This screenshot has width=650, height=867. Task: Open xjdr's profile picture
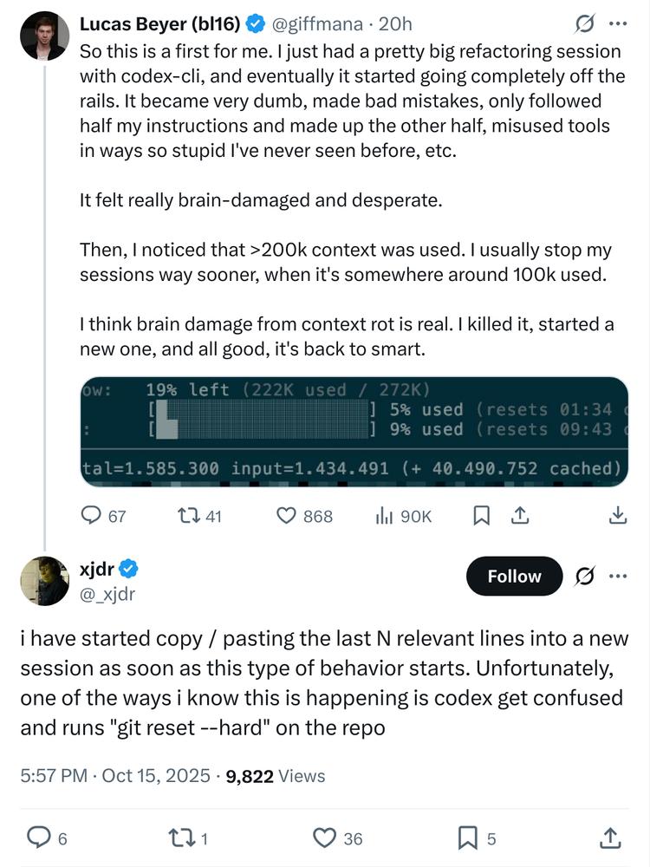(x=44, y=581)
